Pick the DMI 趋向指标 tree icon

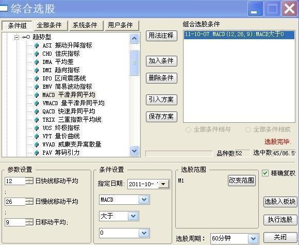coord(36,71)
